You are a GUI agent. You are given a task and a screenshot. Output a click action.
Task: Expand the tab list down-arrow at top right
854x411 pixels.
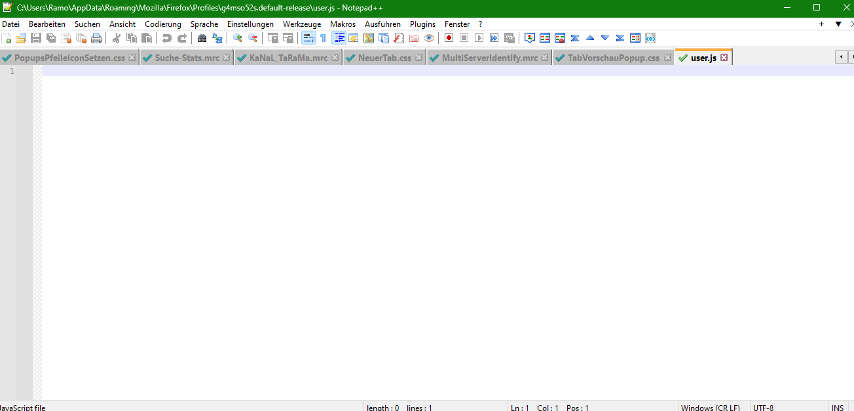click(x=838, y=24)
